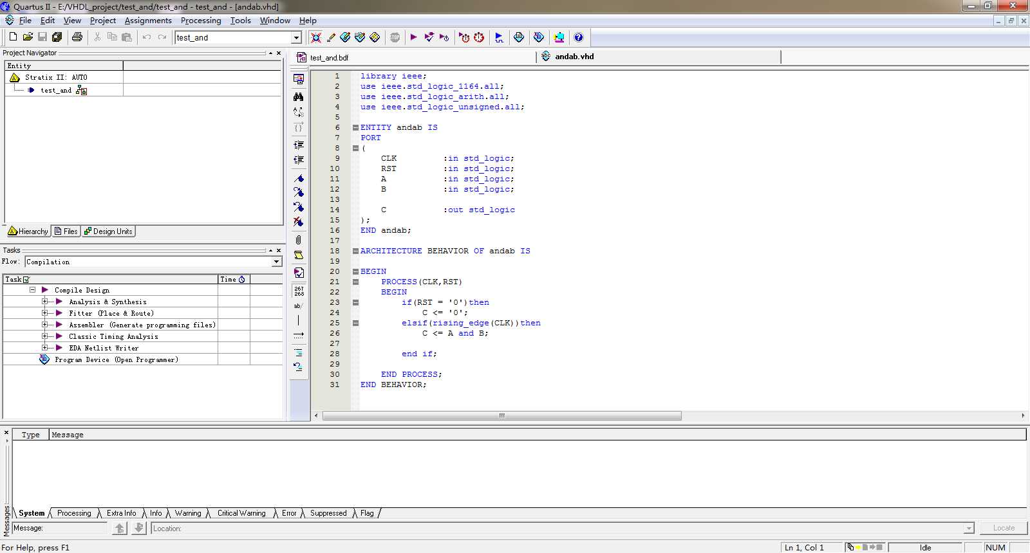Toggle bookmark with blue flag icon
This screenshot has height=553, width=1030.
point(299,178)
